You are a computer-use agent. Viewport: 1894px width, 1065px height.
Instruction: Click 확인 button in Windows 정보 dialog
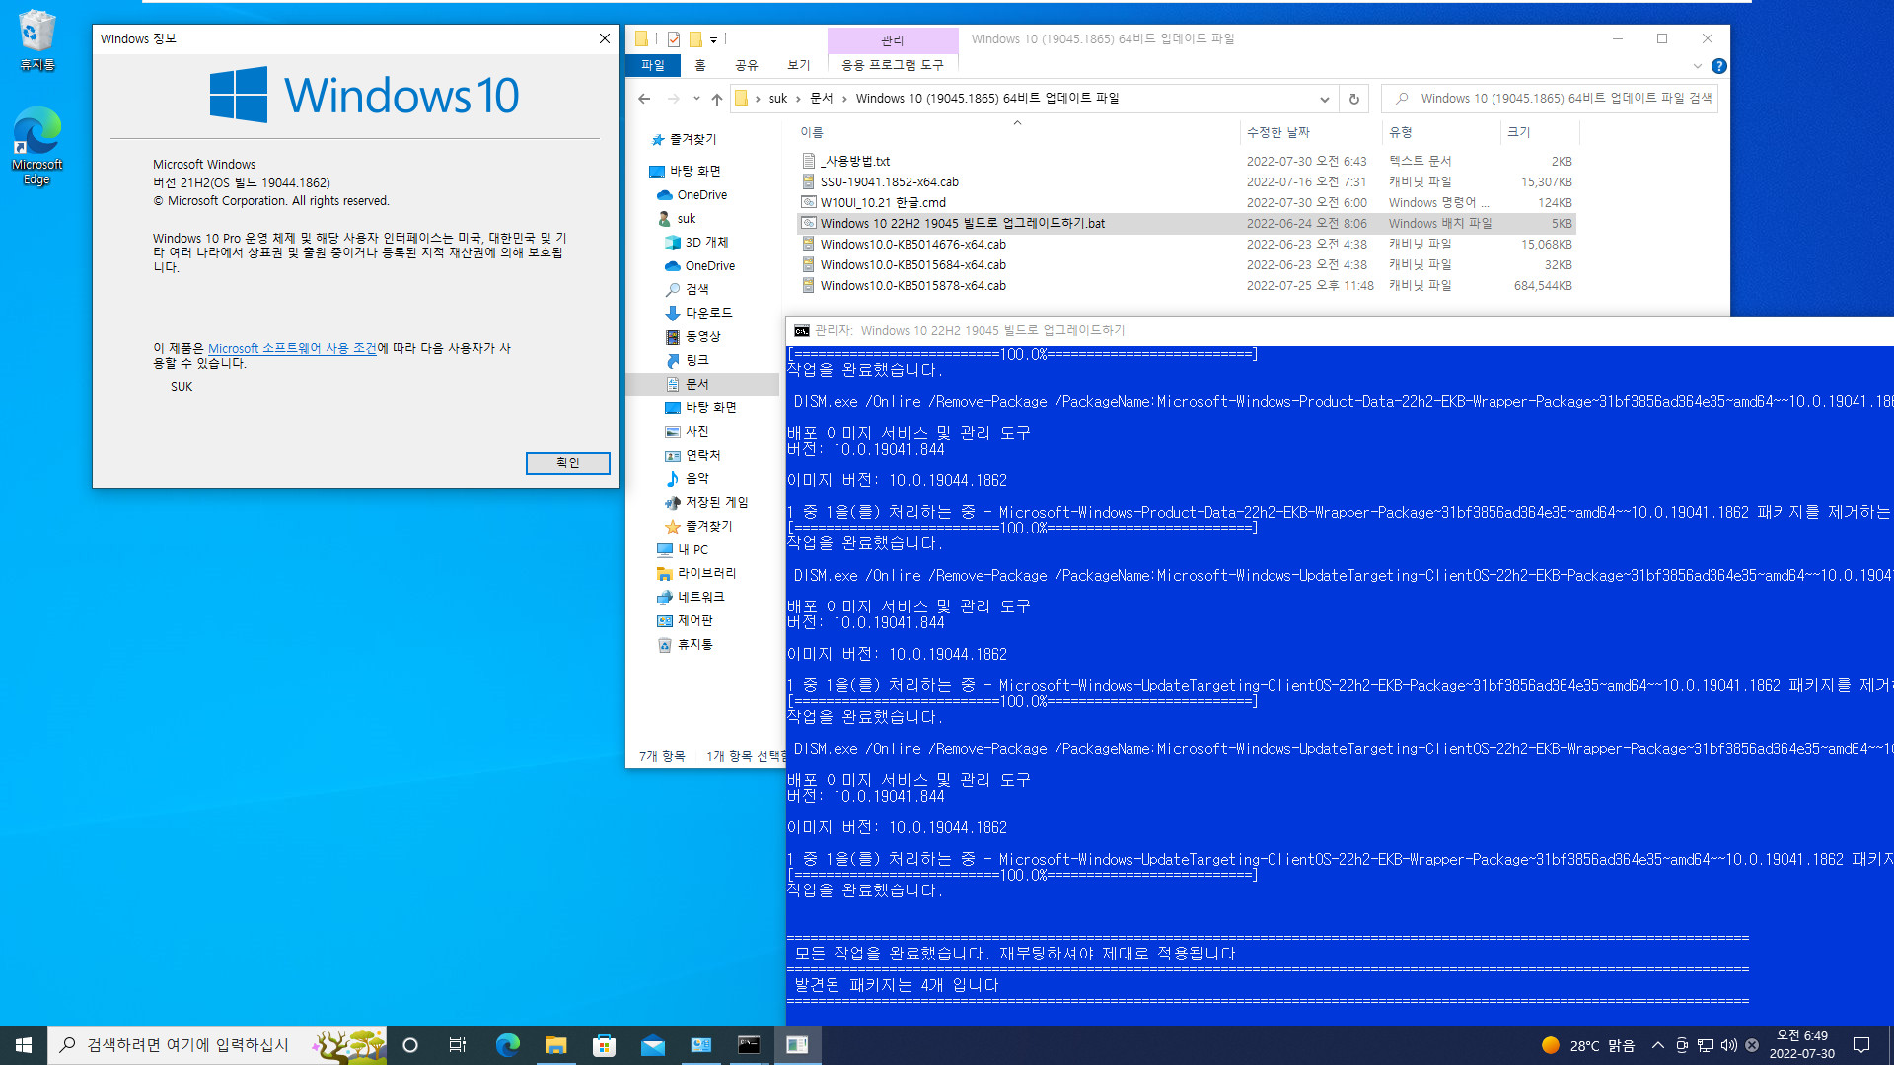567,462
